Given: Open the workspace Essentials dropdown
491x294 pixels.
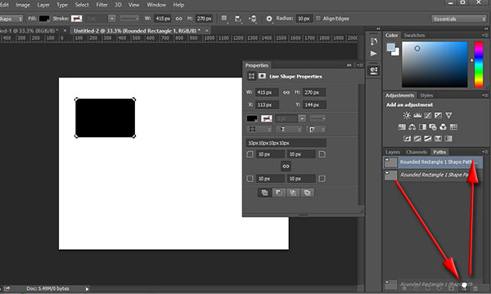Looking at the screenshot, I should tap(459, 19).
